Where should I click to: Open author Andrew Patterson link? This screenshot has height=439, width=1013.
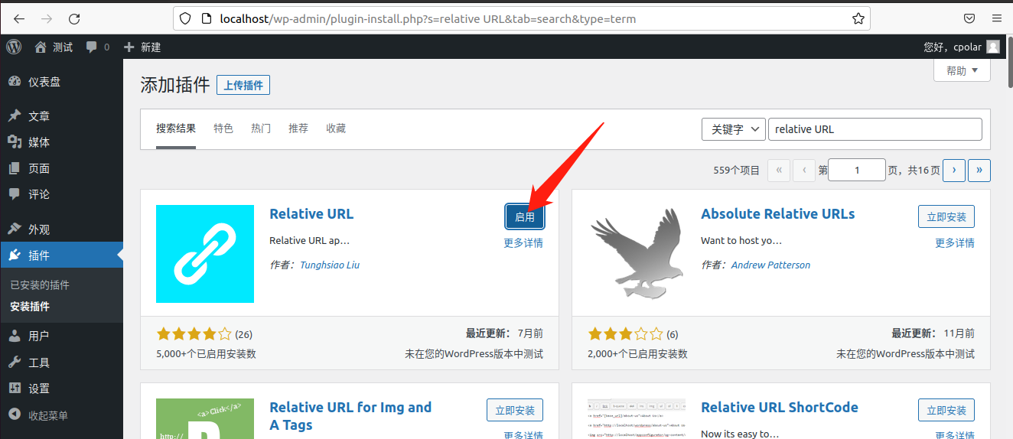[x=770, y=265]
